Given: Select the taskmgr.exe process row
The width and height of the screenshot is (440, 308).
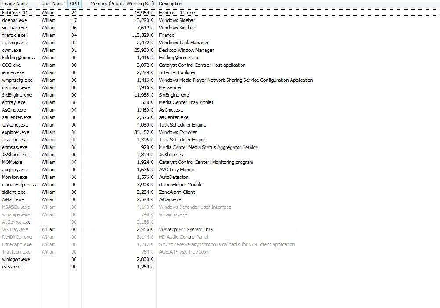Looking at the screenshot, I should 15,43.
